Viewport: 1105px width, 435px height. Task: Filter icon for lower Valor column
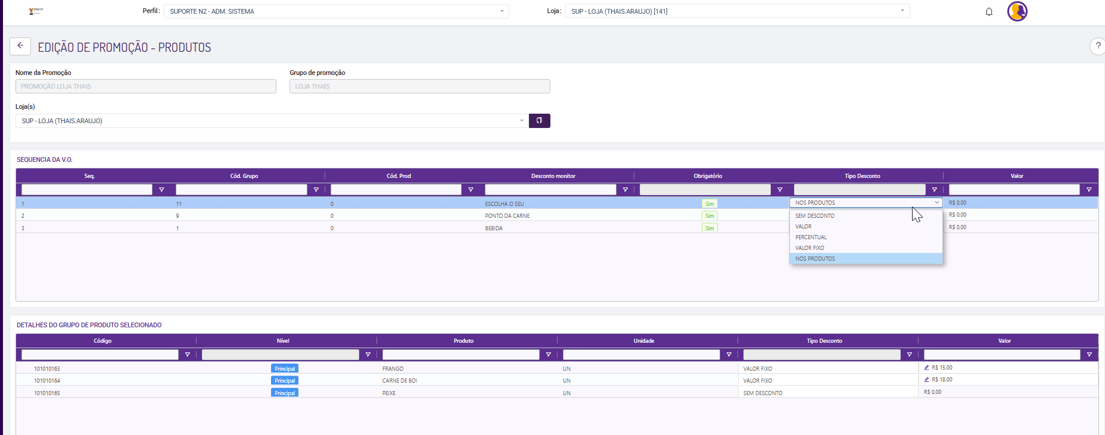1090,355
